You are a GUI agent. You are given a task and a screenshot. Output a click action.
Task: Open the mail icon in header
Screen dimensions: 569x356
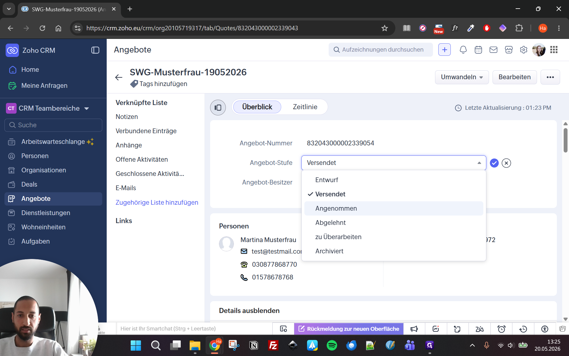pos(493,50)
